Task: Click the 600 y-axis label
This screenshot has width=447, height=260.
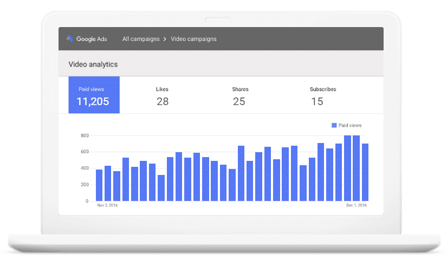Action: coord(84,152)
